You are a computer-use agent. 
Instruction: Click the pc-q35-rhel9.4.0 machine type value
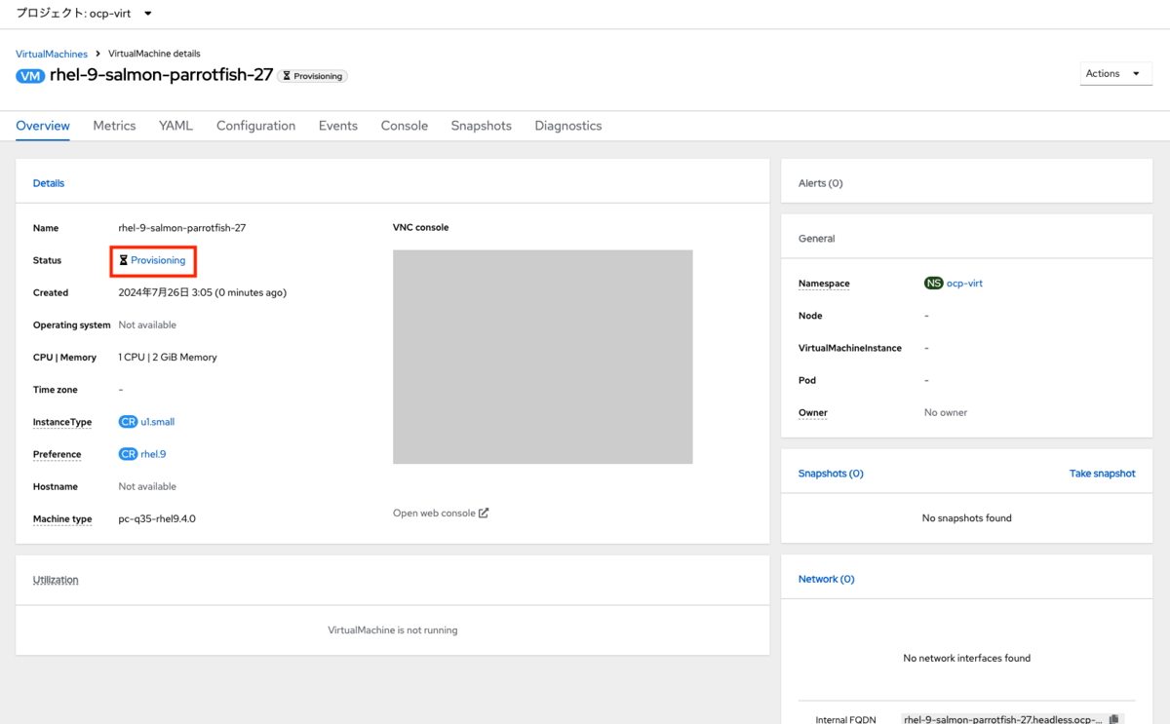click(157, 518)
